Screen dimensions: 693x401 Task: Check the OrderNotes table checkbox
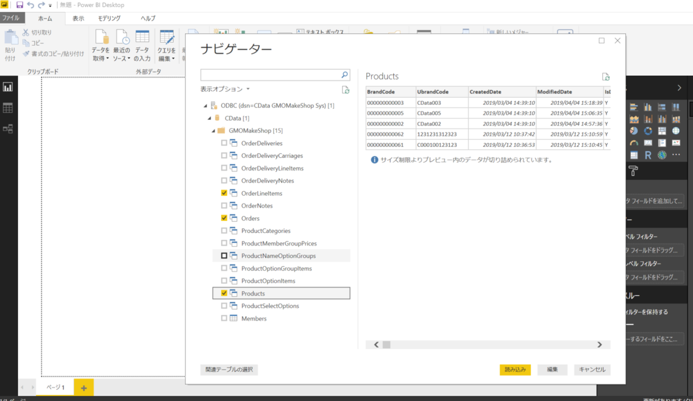point(224,206)
